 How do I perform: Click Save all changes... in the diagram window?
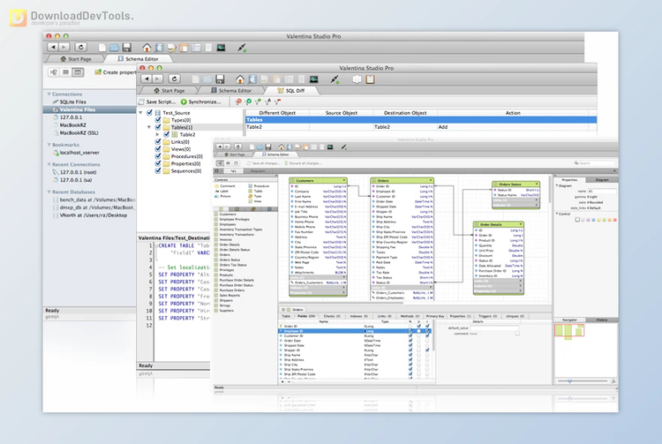coord(263,163)
